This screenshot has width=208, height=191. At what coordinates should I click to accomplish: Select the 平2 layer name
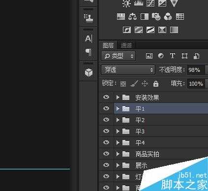click(140, 120)
